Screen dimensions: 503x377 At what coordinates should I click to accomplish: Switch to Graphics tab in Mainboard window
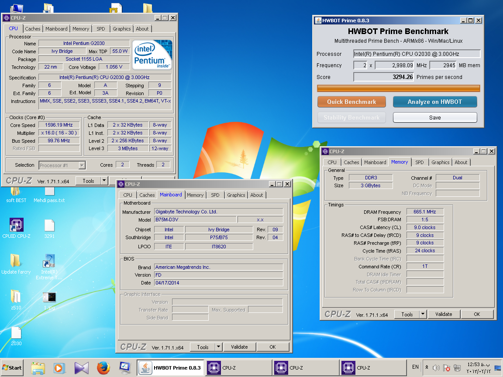pyautogui.click(x=236, y=195)
